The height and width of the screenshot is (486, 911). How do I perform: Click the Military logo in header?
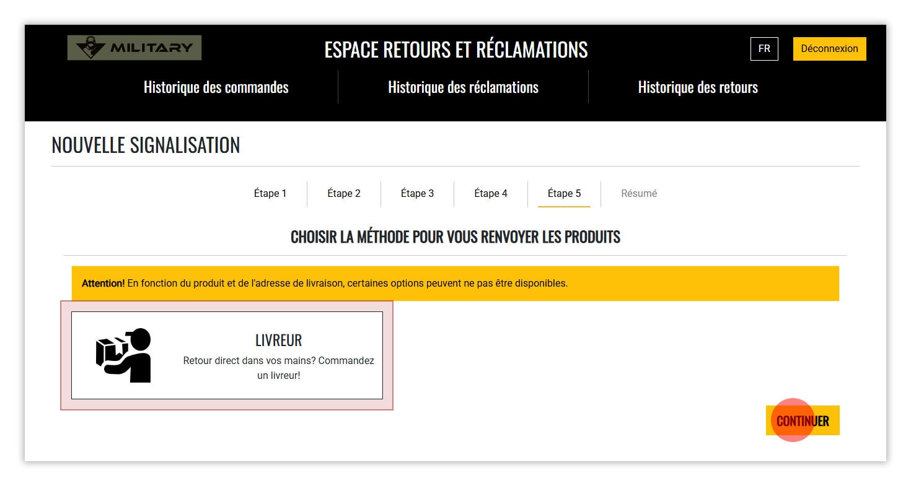point(134,48)
